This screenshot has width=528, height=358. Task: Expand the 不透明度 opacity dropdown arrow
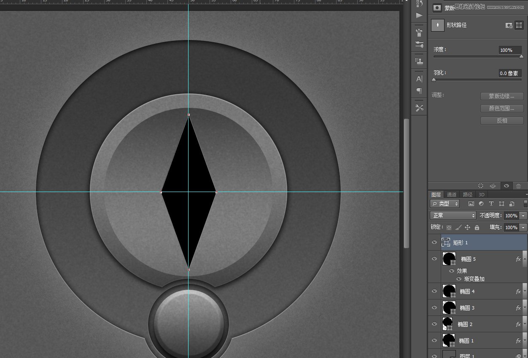523,216
